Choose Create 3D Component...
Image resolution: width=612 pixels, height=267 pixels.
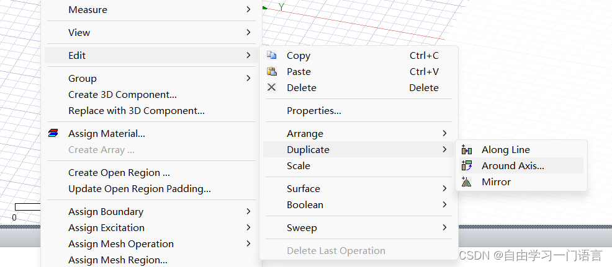[151, 94]
